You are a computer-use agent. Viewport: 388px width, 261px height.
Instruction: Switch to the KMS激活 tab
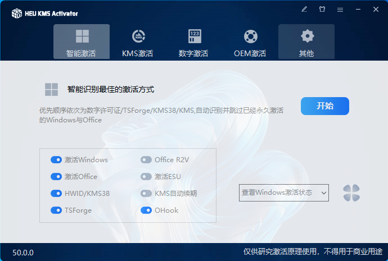[138, 42]
